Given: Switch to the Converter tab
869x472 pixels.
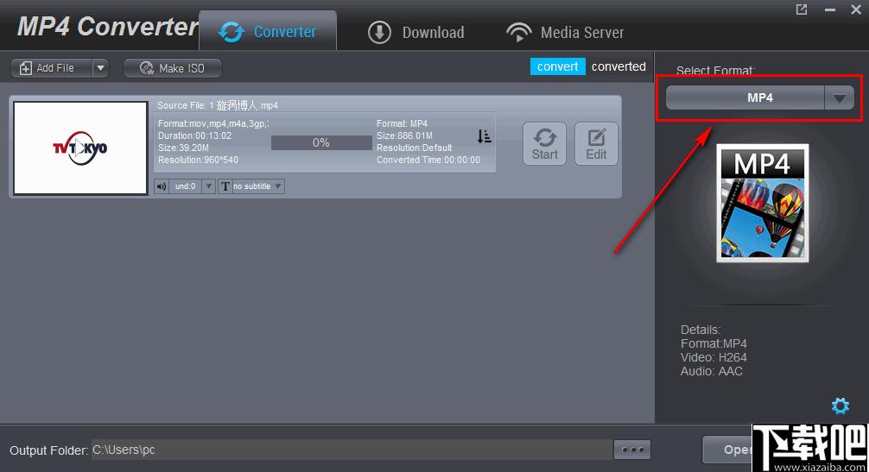Looking at the screenshot, I should coord(268,32).
